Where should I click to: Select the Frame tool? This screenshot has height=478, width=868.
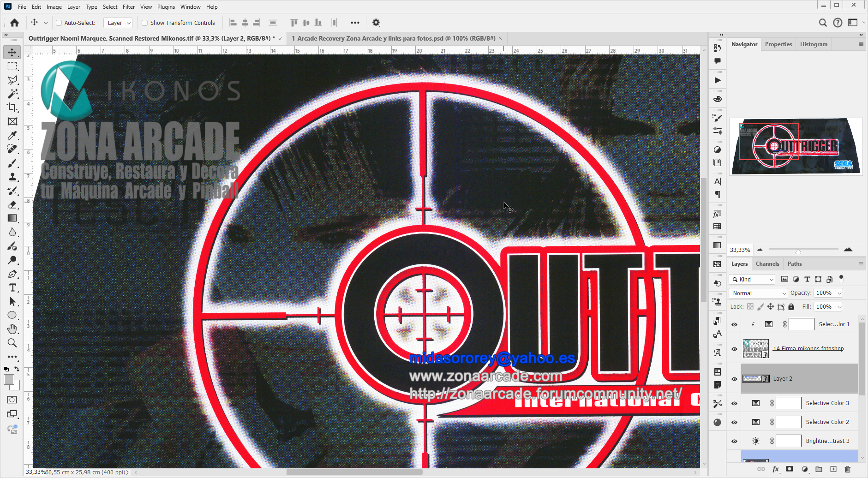(12, 121)
